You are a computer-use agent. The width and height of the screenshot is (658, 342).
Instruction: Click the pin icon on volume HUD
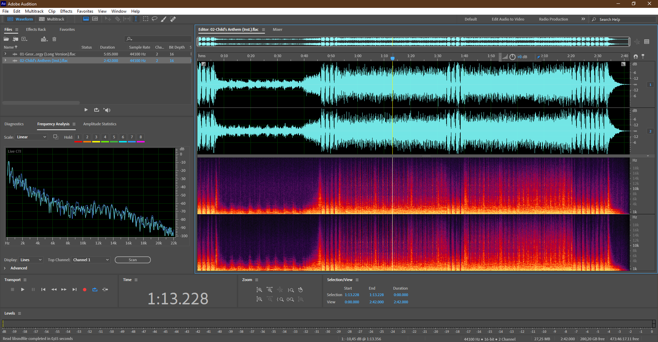[538, 57]
